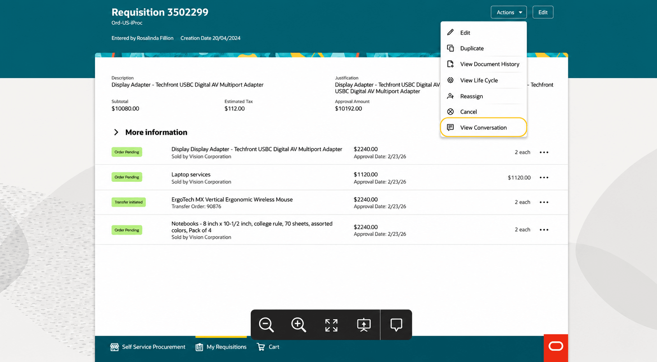Image resolution: width=657 pixels, height=362 pixels.
Task: Choose View Life Cycle menu item
Action: click(x=483, y=80)
